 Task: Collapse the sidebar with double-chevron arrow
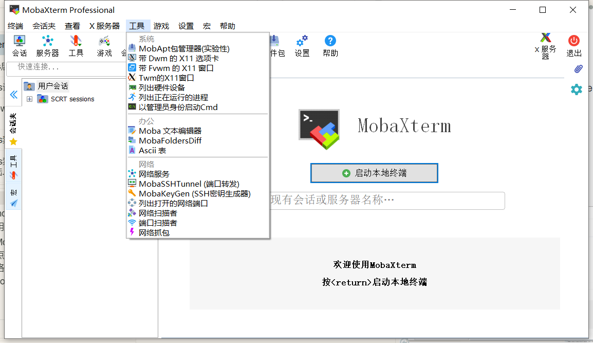(x=14, y=95)
